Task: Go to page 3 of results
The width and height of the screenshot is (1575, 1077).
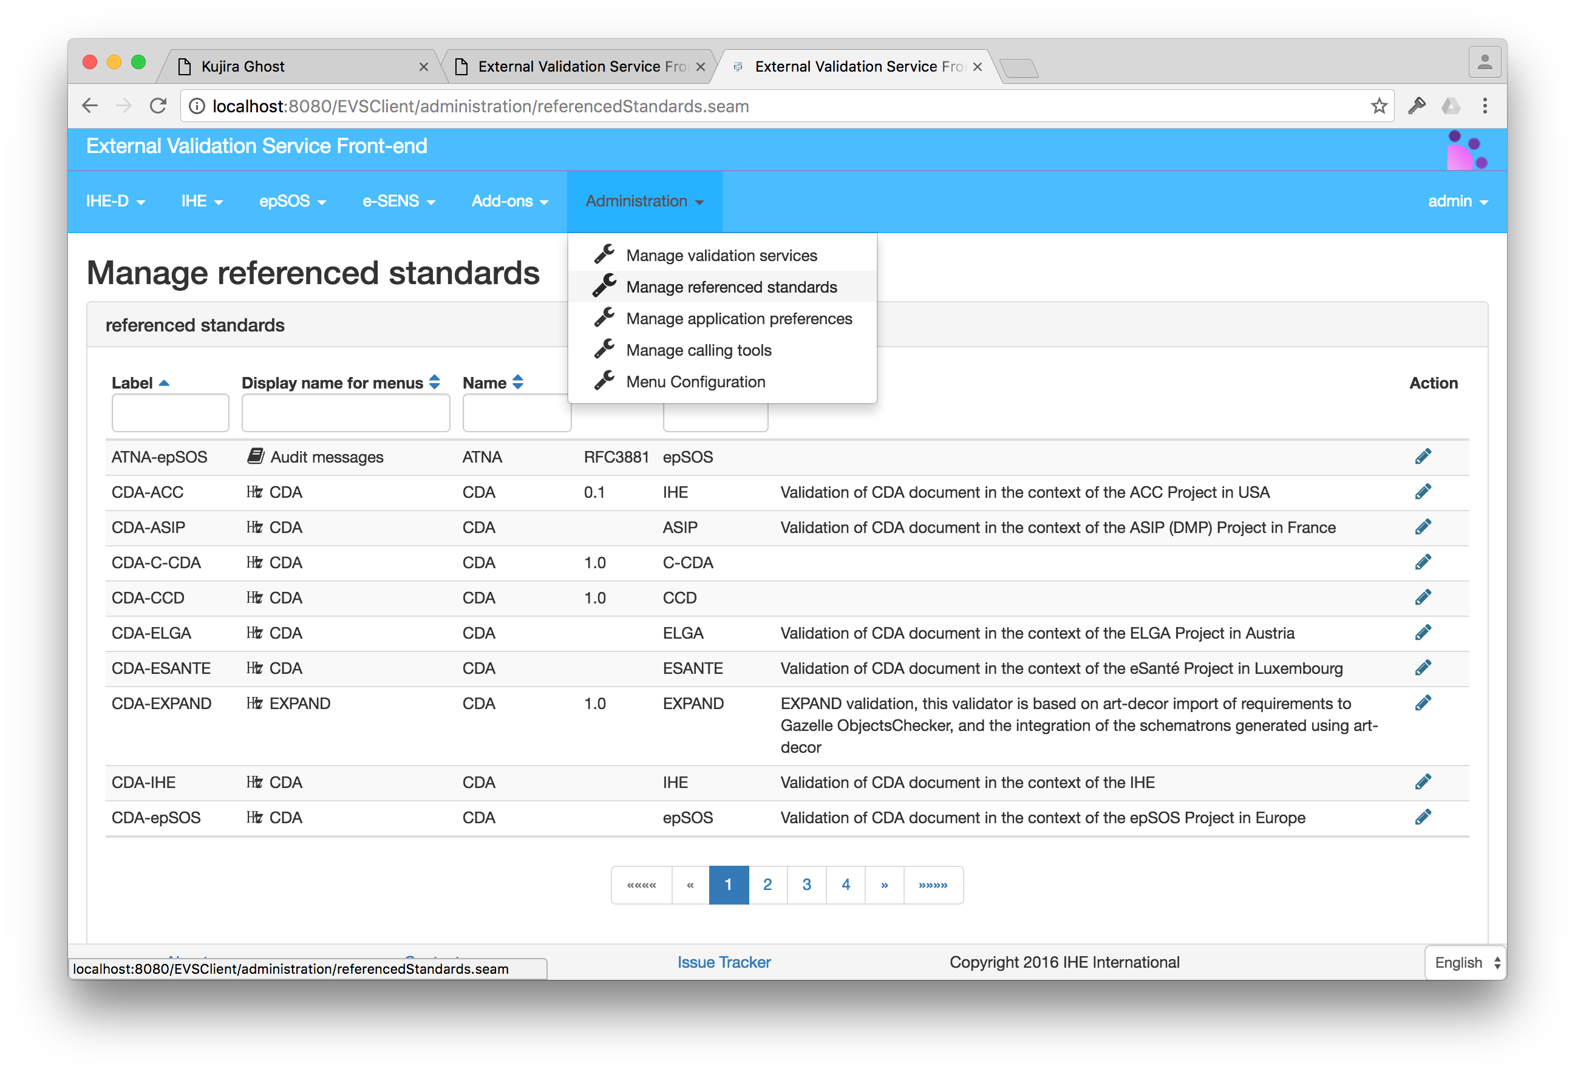Action: [806, 885]
